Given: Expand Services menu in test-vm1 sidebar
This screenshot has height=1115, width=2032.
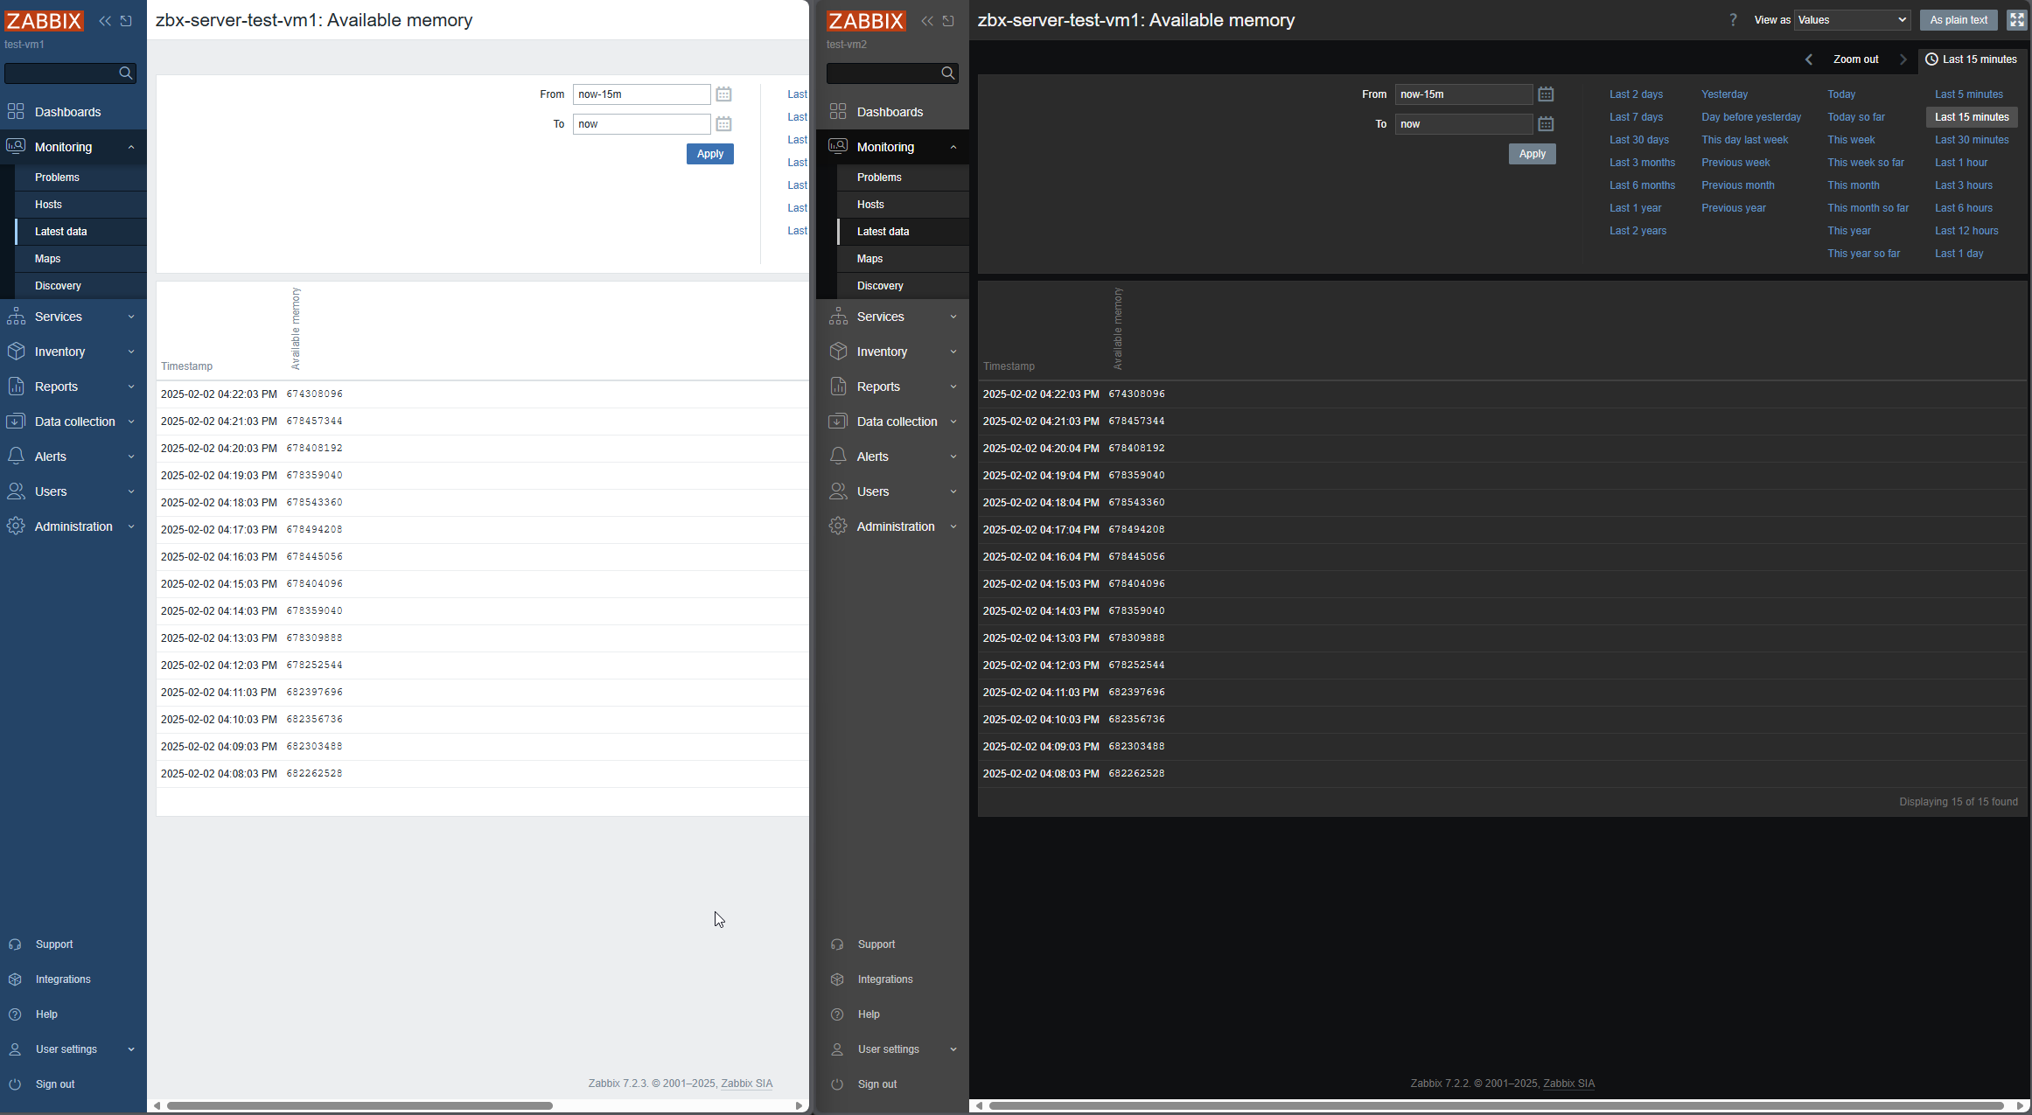Looking at the screenshot, I should point(73,317).
